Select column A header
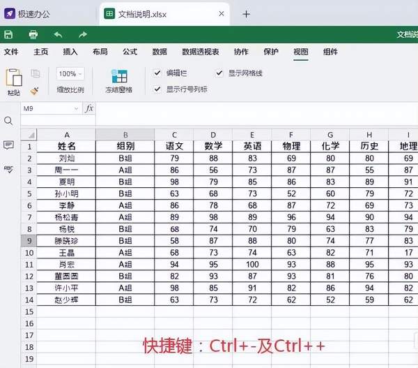This screenshot has width=418, height=368. pos(66,135)
